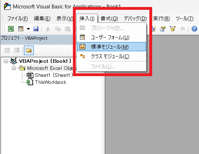Click the Paste clipboard icon
Viewport: 199px width, 154px height.
[x=67, y=29]
